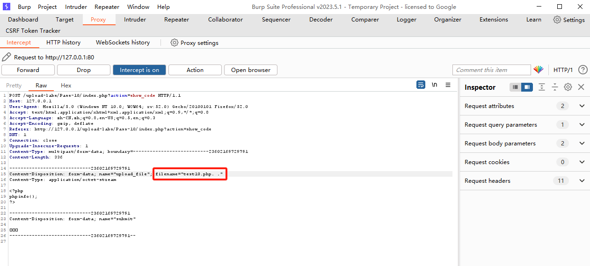Open Inspector settings gear
The image size is (590, 266).
coord(568,87)
